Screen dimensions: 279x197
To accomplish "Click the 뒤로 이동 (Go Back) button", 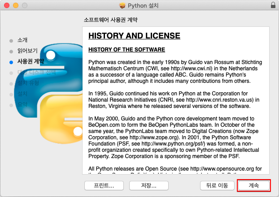I will click(x=217, y=186).
